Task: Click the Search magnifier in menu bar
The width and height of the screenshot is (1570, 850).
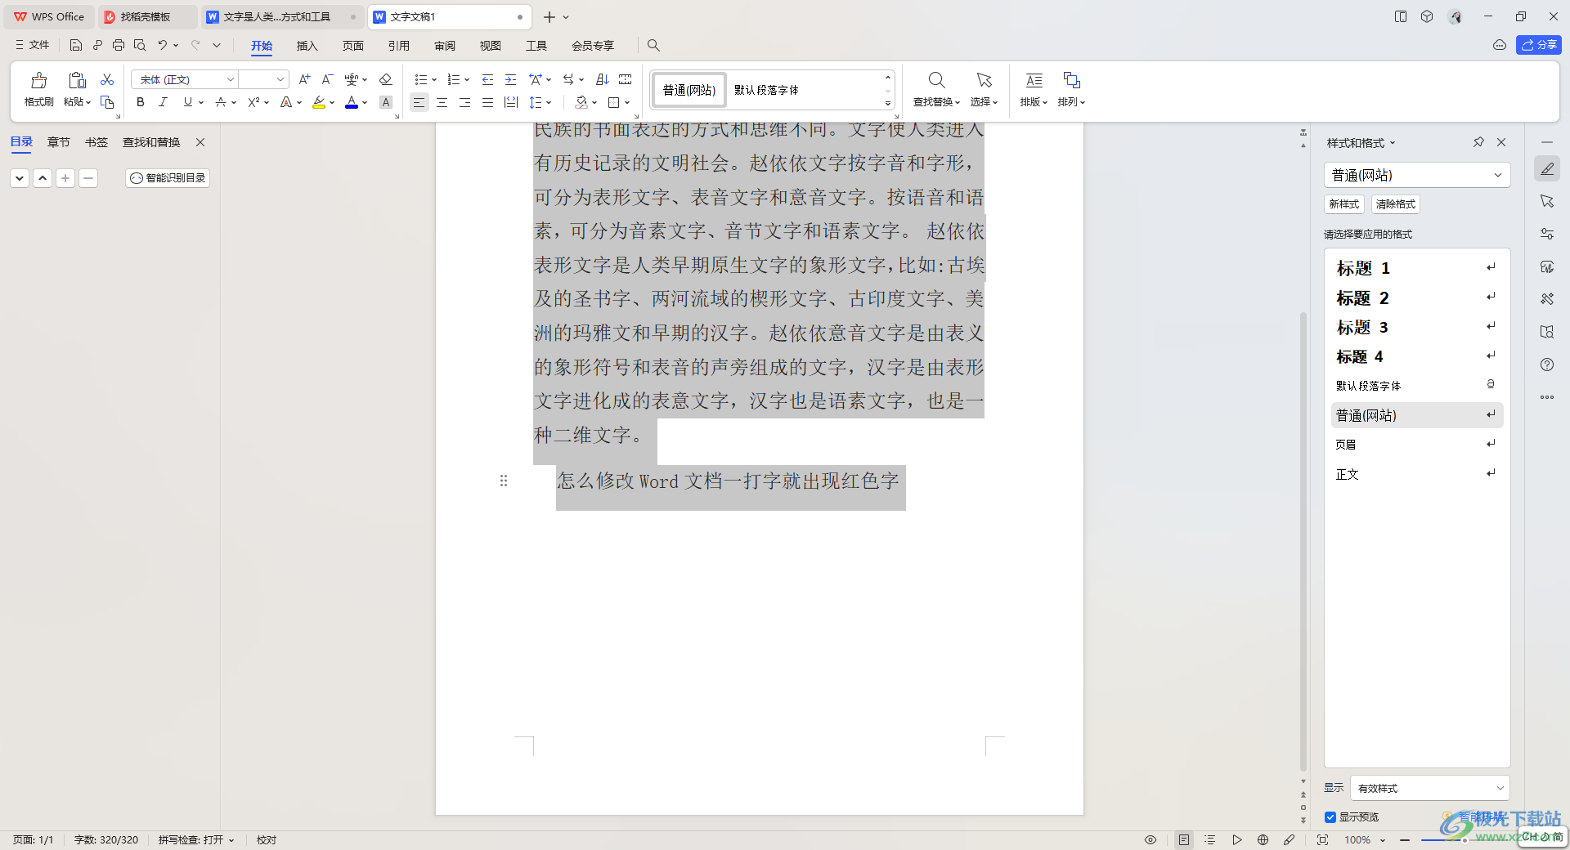Action: pos(653,45)
